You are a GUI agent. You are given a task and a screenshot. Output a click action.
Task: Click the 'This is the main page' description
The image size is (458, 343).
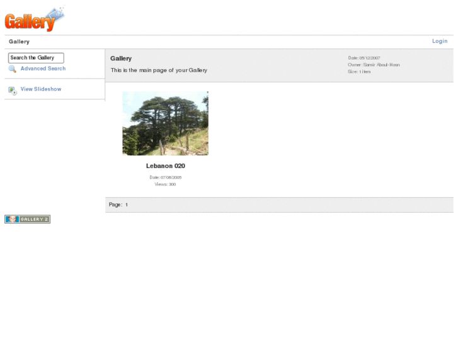pos(159,70)
